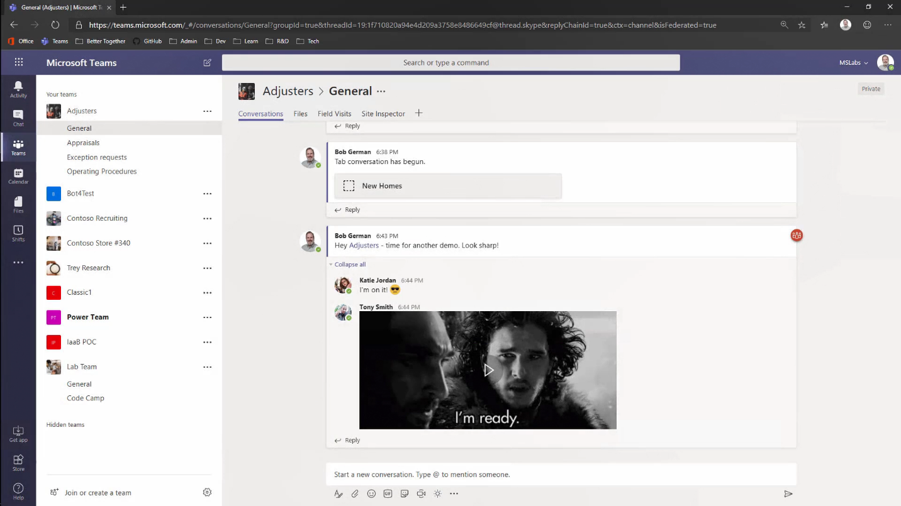The width and height of the screenshot is (901, 506).
Task: Open more options for Bot4Test team
Action: click(x=207, y=194)
